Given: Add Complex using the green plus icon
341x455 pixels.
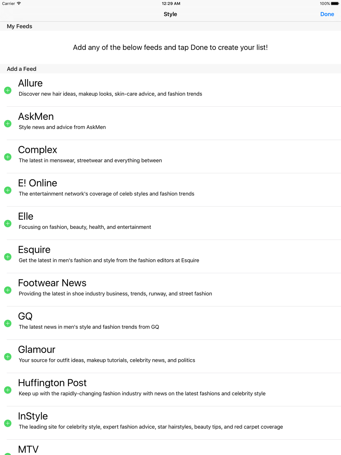Looking at the screenshot, I should click(8, 157).
